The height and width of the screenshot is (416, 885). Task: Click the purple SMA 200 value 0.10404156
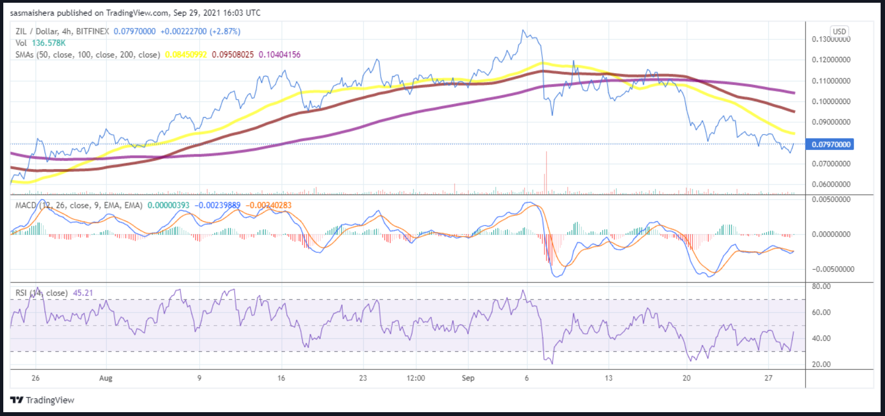click(x=280, y=54)
